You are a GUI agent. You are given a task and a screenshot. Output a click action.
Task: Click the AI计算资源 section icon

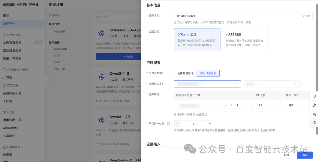click(x=4, y=35)
